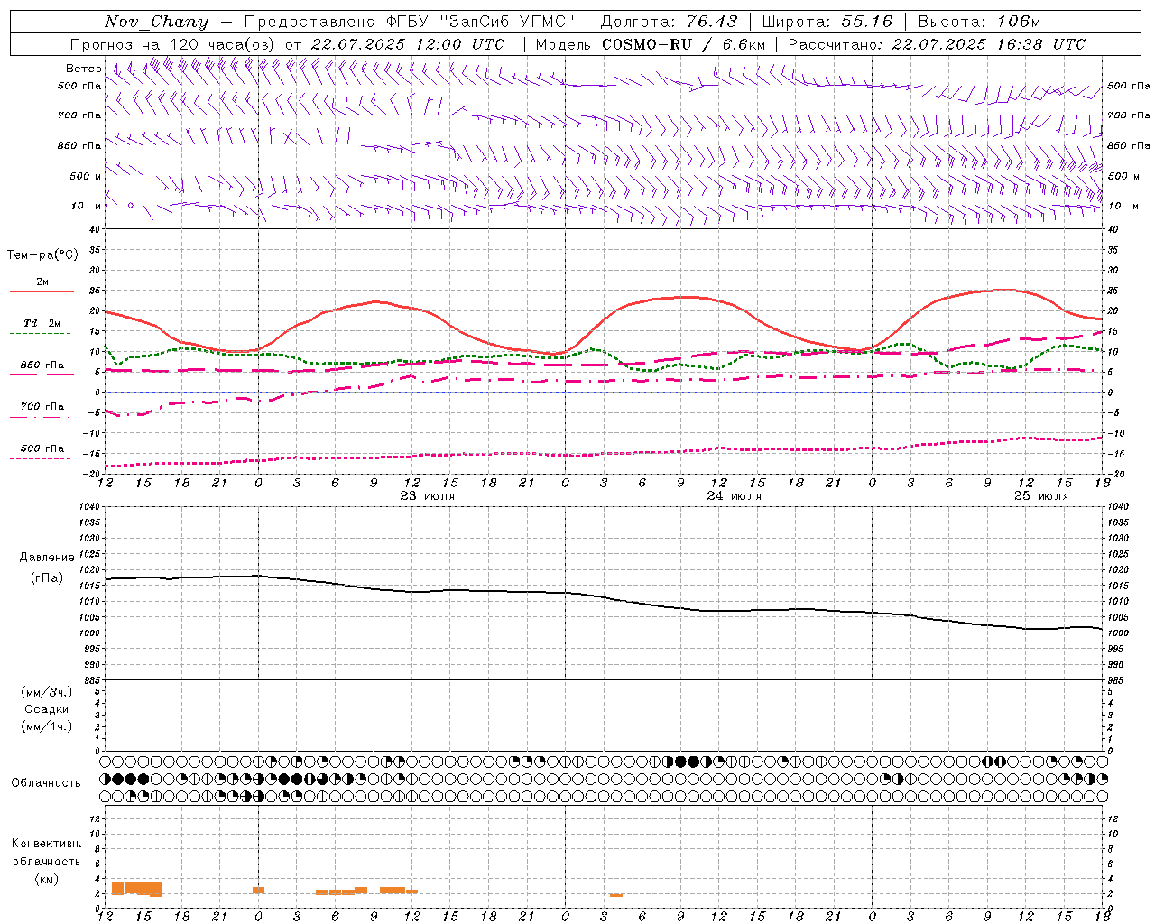Viewport: 1155px width, 924px height.
Task: Click the "(гПа)" unit under Давление
Action: [x=47, y=577]
